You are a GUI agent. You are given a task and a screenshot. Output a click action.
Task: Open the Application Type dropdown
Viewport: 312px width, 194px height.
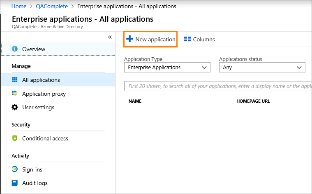[167, 68]
